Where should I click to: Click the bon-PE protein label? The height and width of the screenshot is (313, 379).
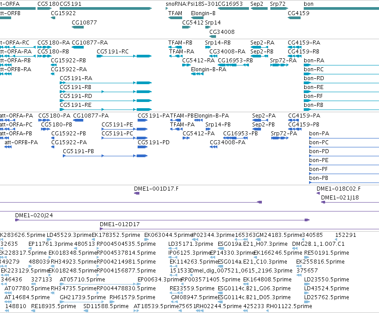319,160
